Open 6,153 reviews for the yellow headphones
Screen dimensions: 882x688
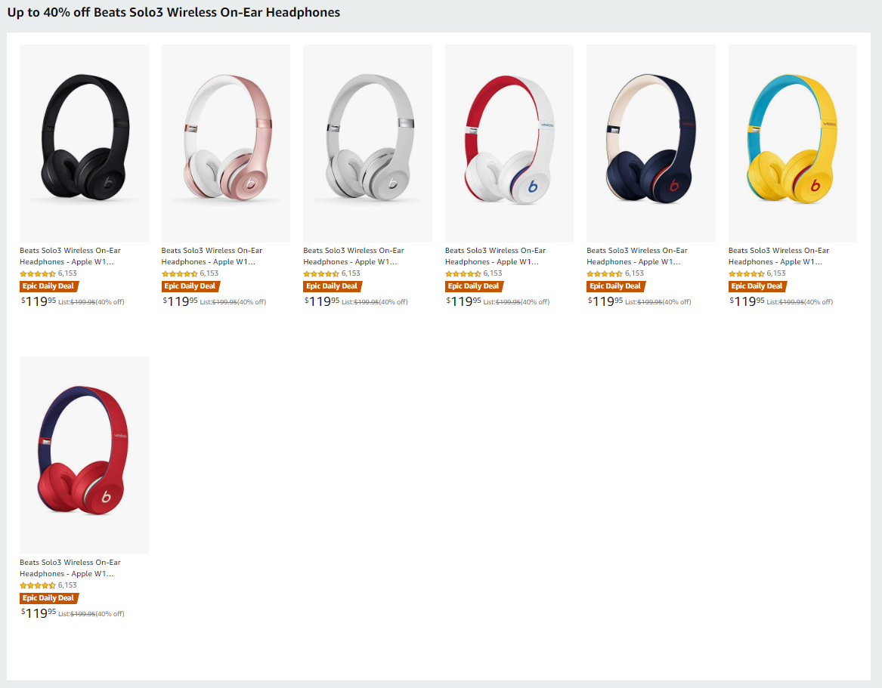click(776, 273)
